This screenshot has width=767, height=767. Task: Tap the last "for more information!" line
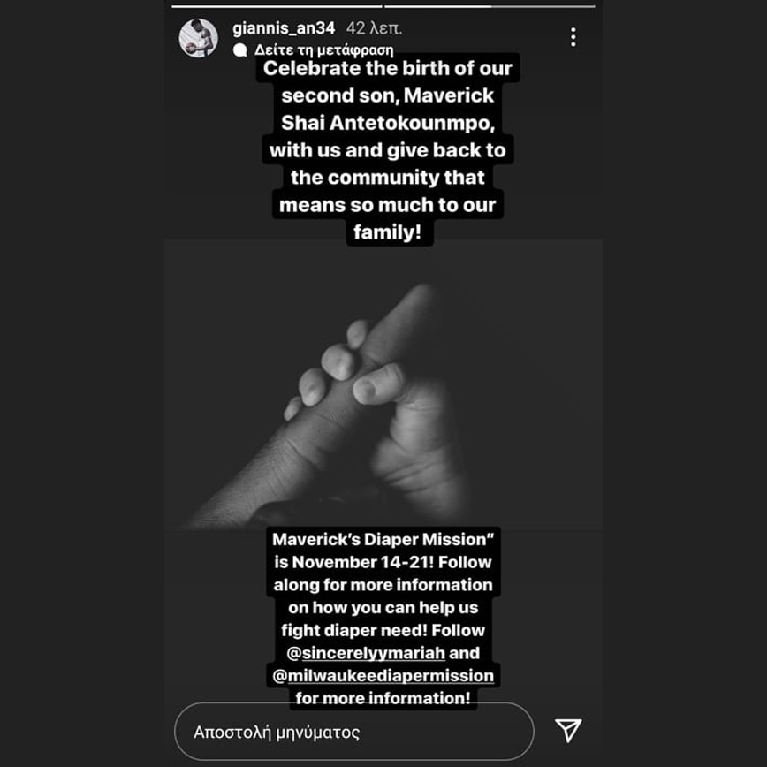(x=383, y=698)
